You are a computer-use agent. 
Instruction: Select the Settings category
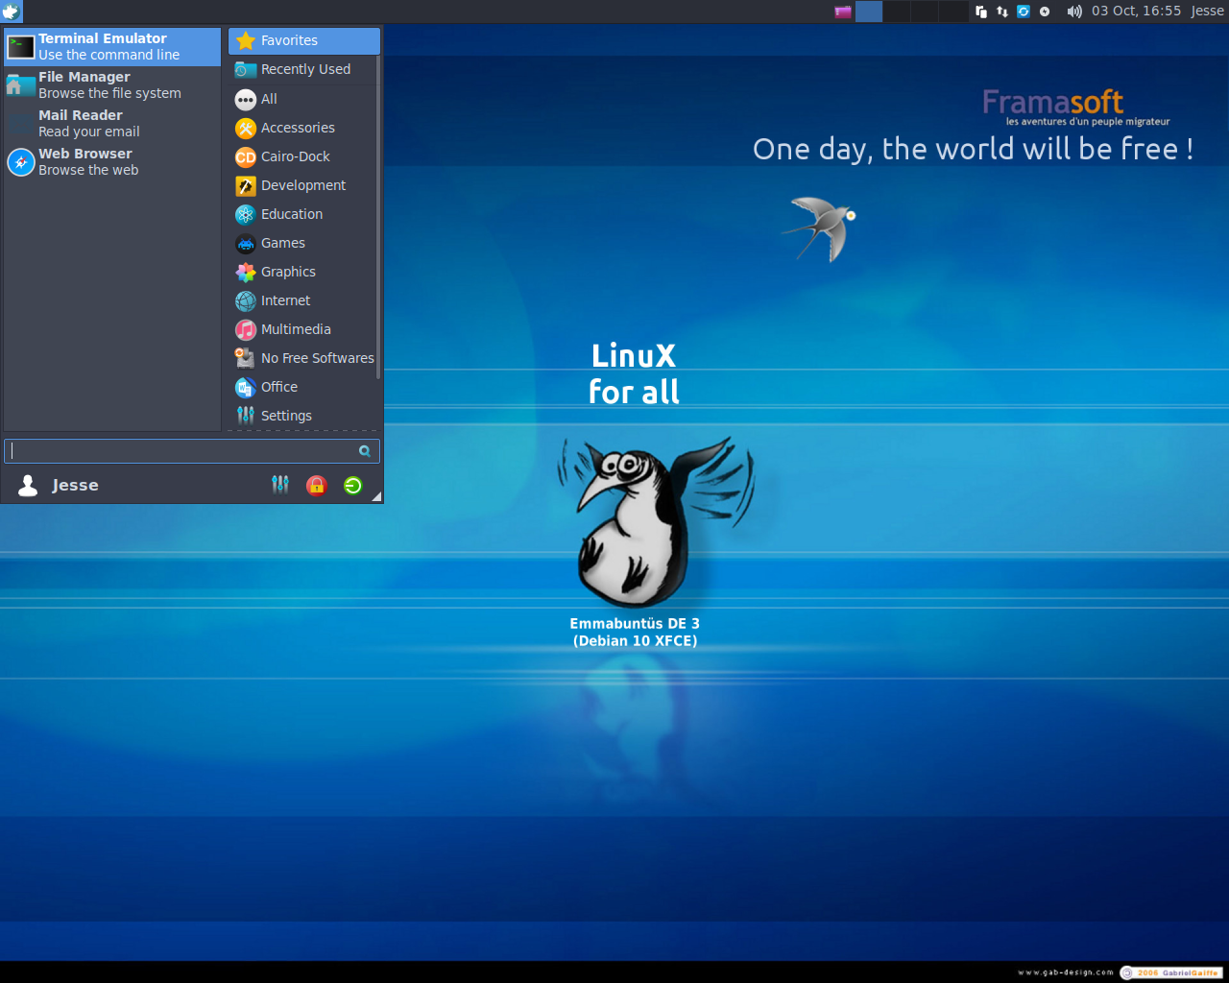pos(302,416)
